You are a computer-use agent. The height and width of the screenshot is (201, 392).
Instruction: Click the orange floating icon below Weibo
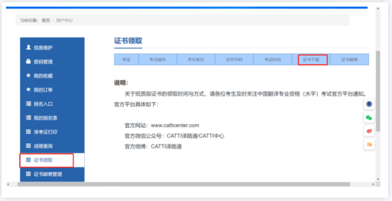coord(369,144)
